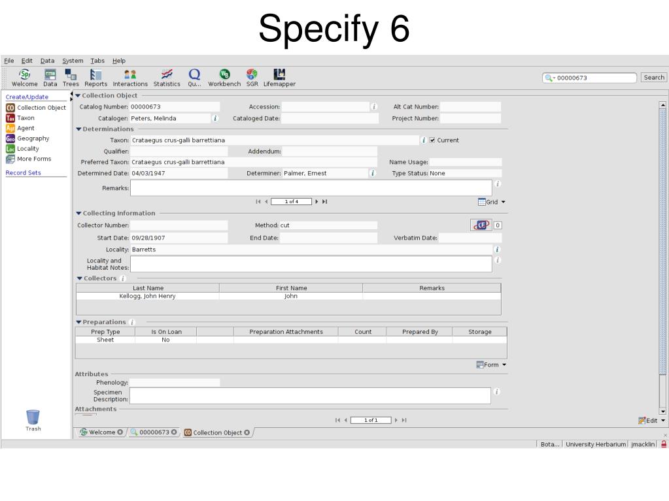The height and width of the screenshot is (501, 669).
Task: Open the Trees toolbar icon
Action: [71, 78]
